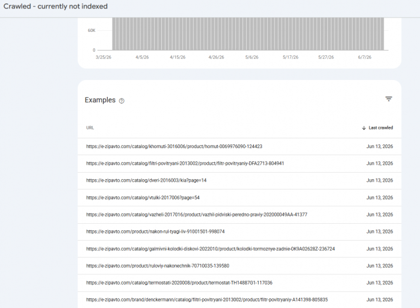The image size is (420, 308).
Task: Open URL row kolodki-tormoznye-zadnie-0K9A02628Z-236724
Action: 239,249
